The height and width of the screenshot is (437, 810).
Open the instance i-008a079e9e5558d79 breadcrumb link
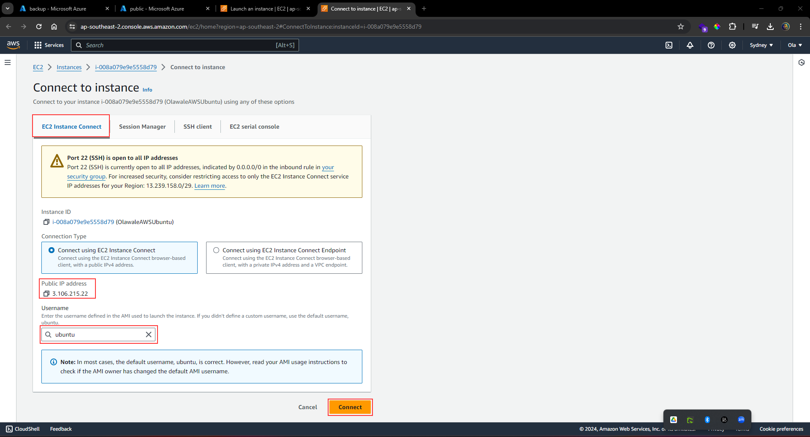(x=126, y=67)
